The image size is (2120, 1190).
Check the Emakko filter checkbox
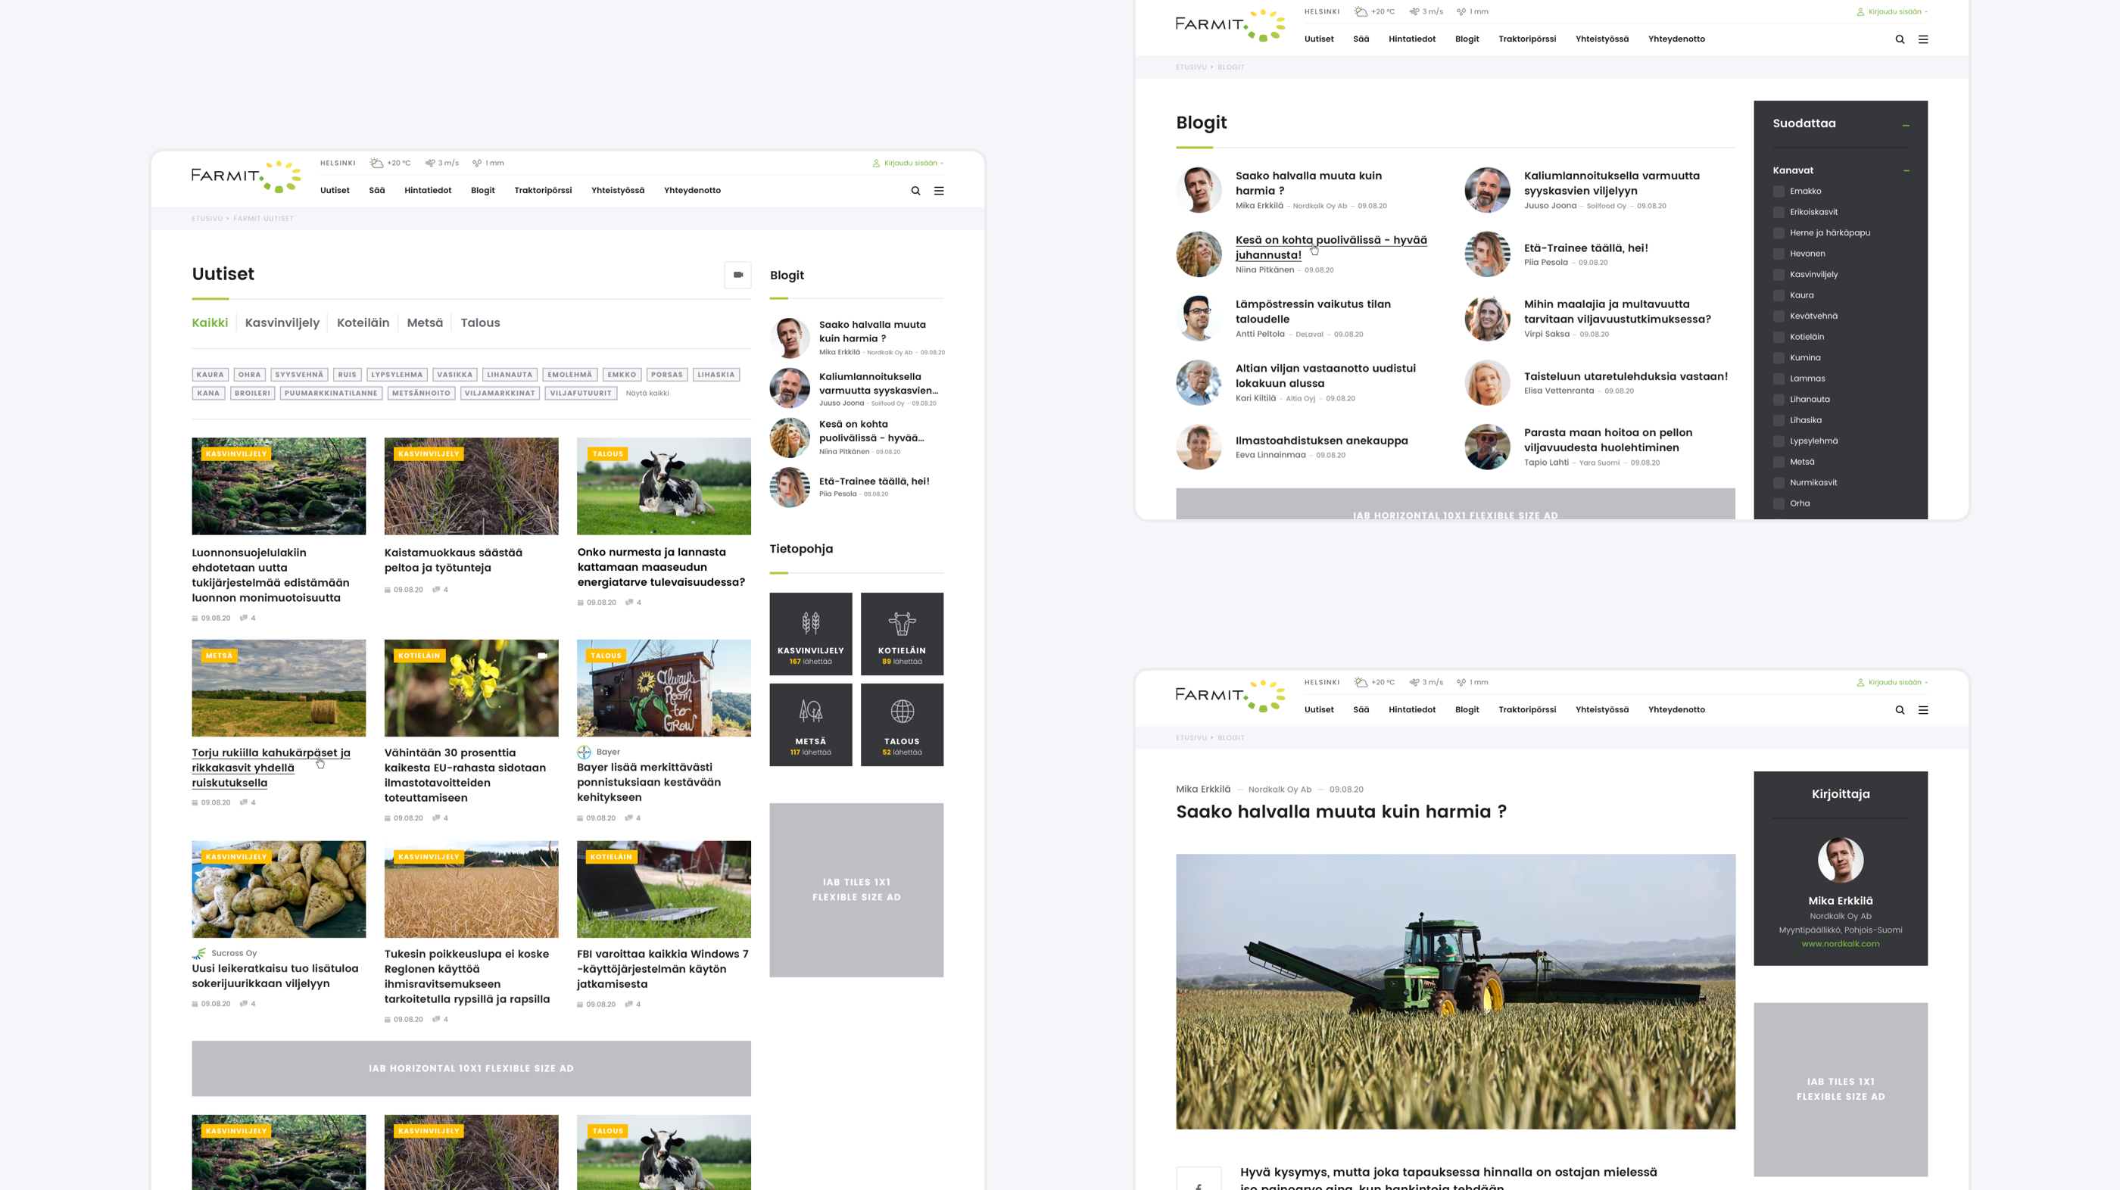click(x=1779, y=191)
